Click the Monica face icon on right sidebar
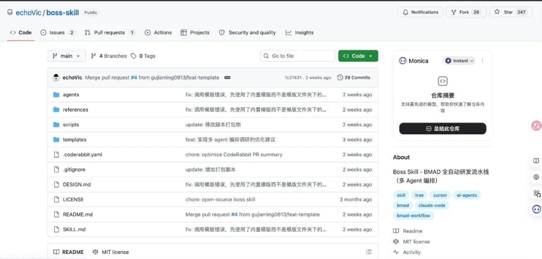This screenshot has width=542, height=259. tap(536, 208)
